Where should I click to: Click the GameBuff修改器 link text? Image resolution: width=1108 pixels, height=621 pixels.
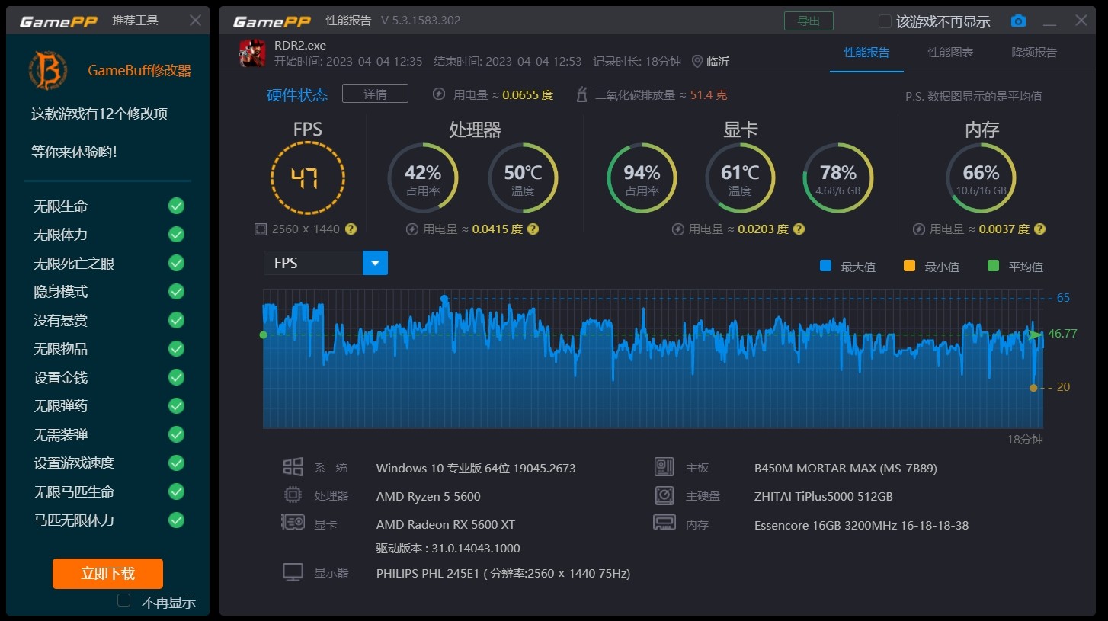[139, 71]
